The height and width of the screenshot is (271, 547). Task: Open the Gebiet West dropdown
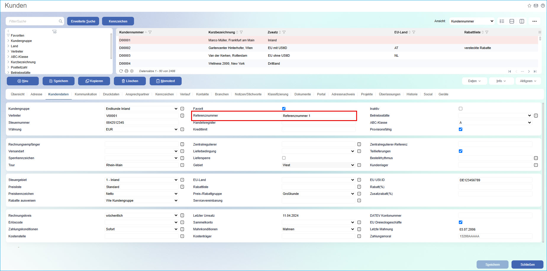click(318, 165)
